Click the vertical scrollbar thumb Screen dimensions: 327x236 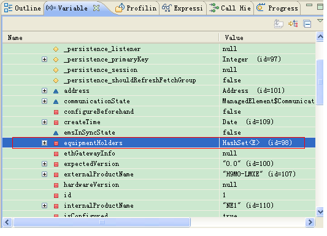tap(320, 82)
